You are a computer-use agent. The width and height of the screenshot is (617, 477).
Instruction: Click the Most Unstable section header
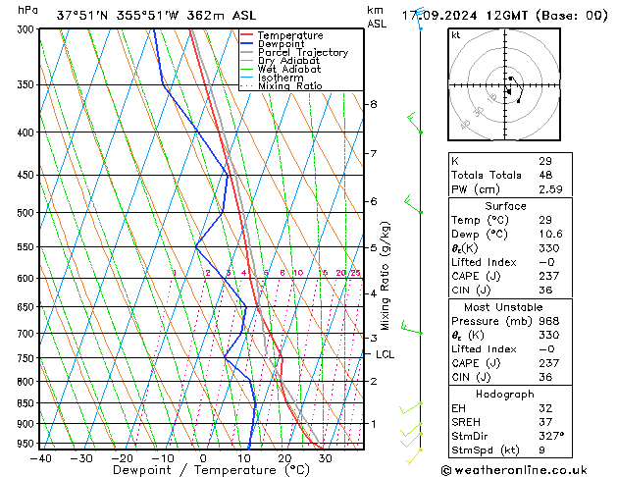tap(506, 306)
